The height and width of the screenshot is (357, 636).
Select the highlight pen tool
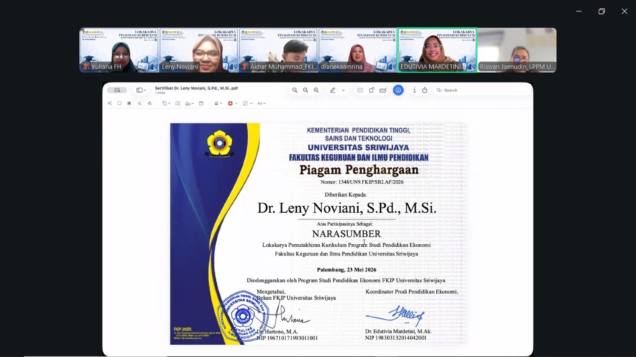[333, 90]
